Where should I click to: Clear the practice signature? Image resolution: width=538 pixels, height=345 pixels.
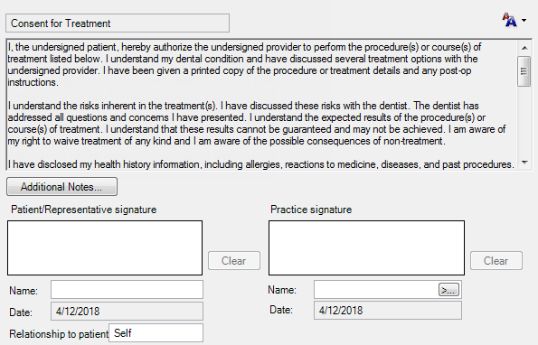(x=496, y=261)
